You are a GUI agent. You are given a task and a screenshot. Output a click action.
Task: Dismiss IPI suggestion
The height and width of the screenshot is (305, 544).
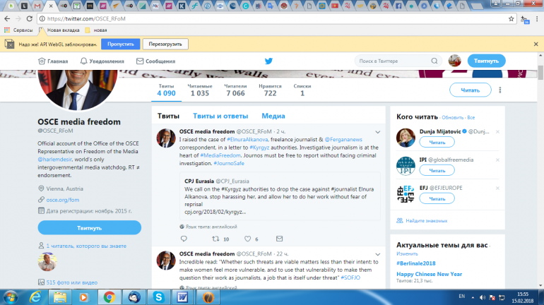coord(497,160)
